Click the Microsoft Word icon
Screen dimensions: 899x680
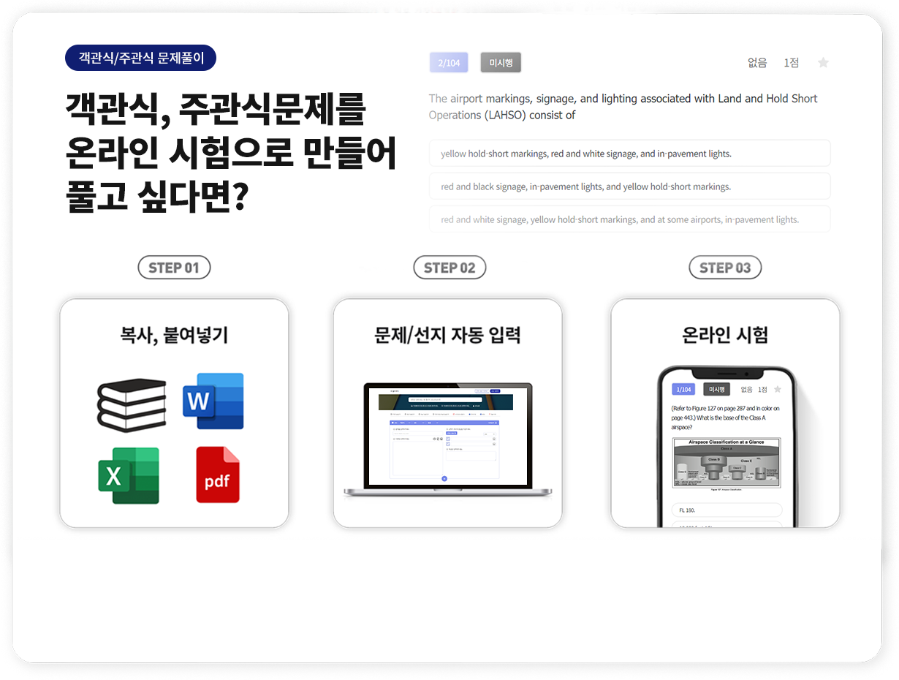213,401
